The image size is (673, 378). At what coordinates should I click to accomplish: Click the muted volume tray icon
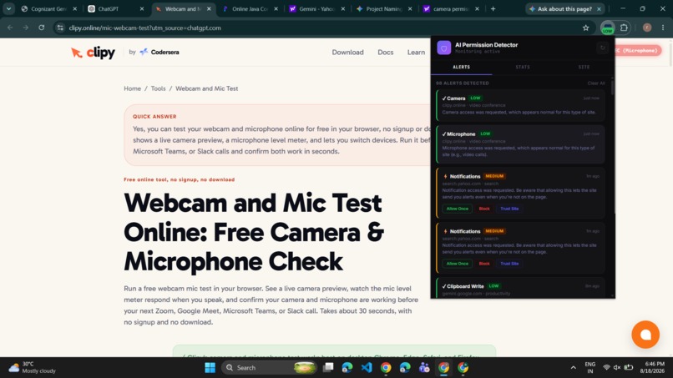tap(617, 368)
